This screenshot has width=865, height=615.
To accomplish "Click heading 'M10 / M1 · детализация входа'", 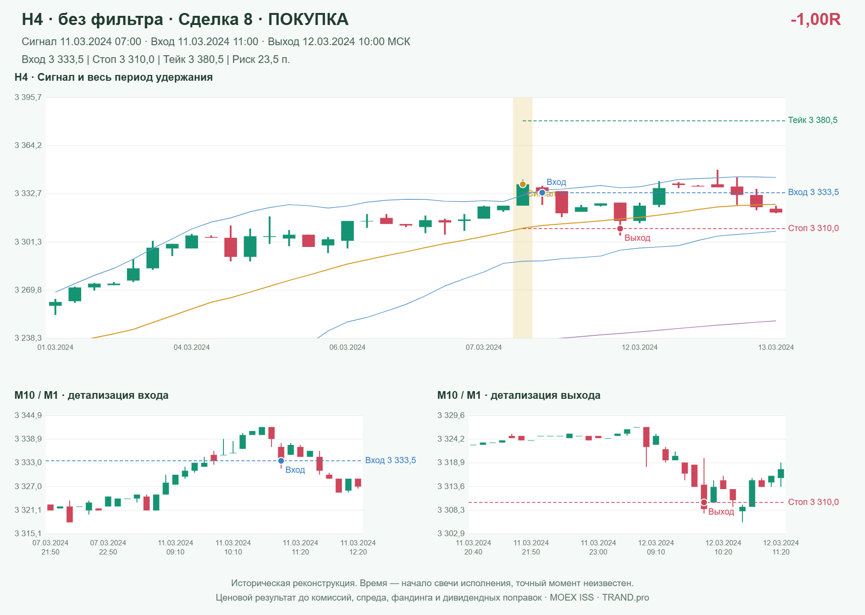I will click(x=91, y=395).
